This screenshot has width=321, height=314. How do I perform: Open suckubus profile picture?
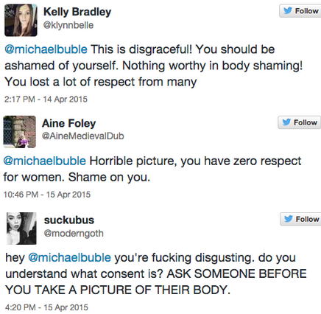[x=21, y=228]
